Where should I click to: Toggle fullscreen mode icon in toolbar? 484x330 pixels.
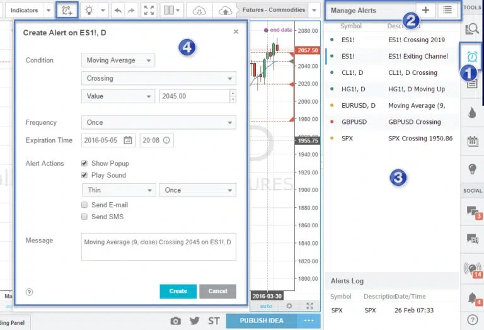pos(149,11)
